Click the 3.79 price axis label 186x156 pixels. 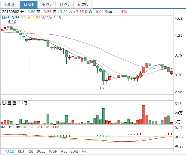[178, 55]
